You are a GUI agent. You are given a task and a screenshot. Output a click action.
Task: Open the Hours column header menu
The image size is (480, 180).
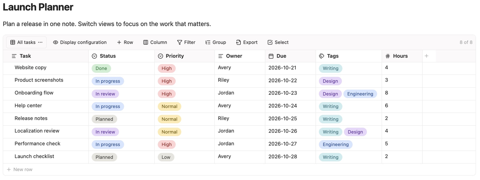click(x=402, y=56)
